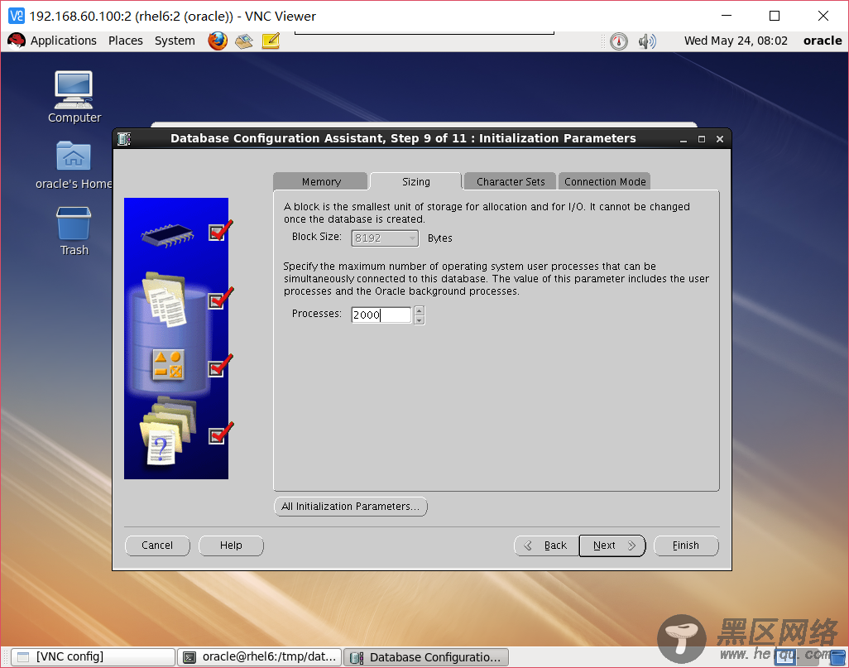
Task: Switch to the Memory tab
Action: coord(321,181)
